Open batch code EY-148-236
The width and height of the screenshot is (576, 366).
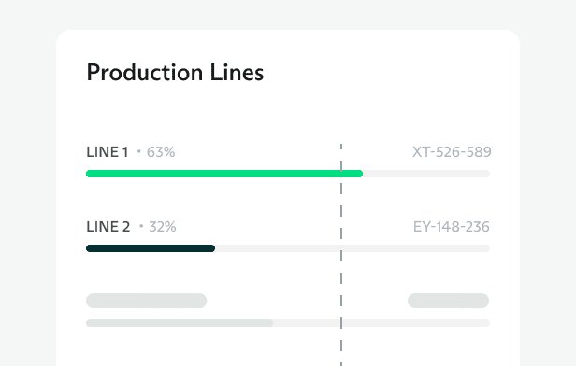(451, 227)
